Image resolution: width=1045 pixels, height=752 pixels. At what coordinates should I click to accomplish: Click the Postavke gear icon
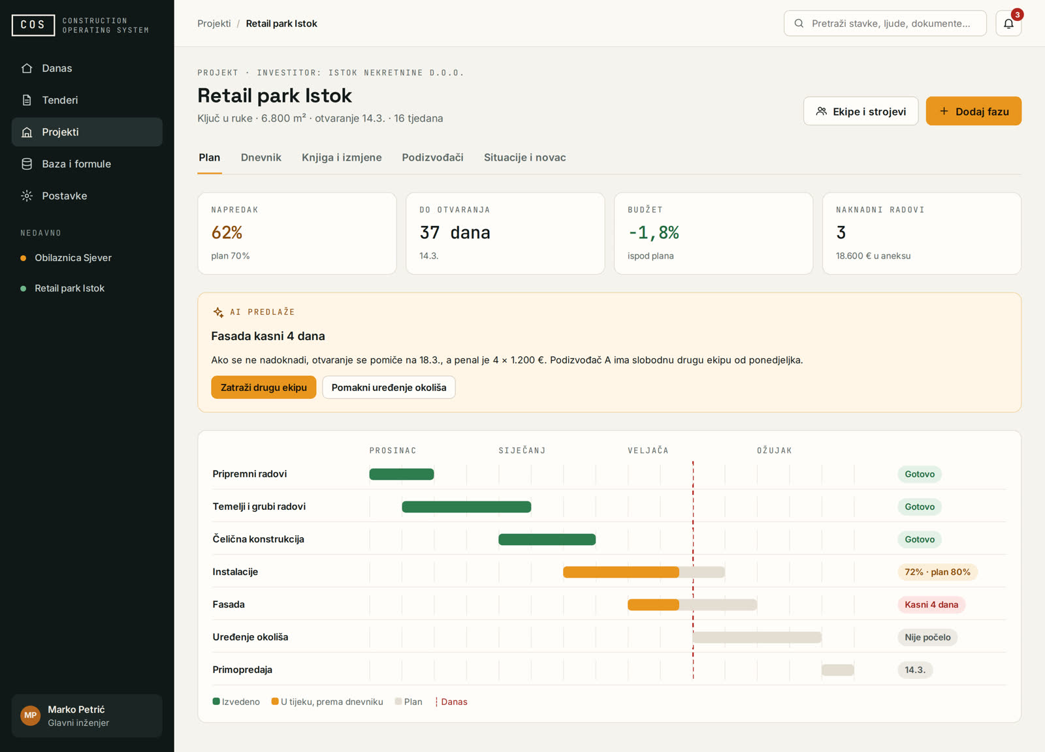27,196
